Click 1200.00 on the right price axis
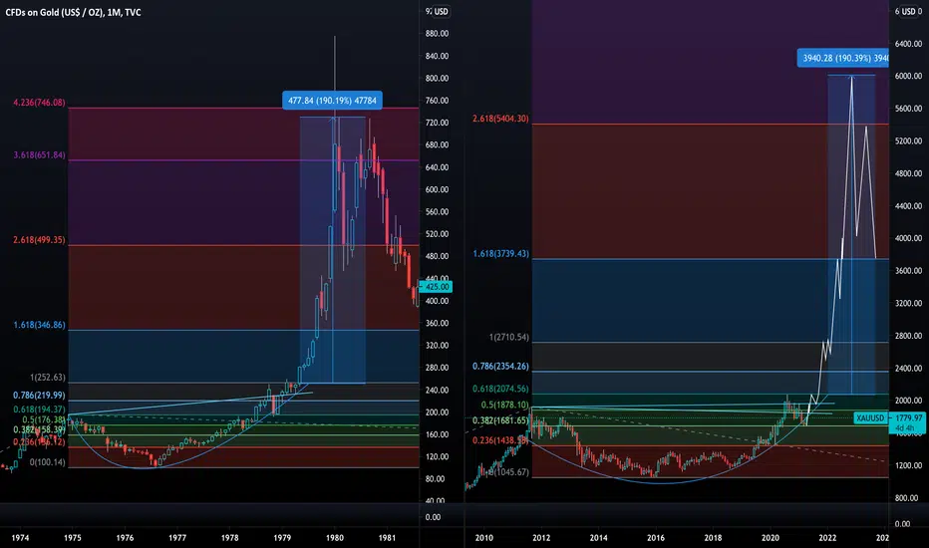This screenshot has height=548, width=929. pos(909,465)
